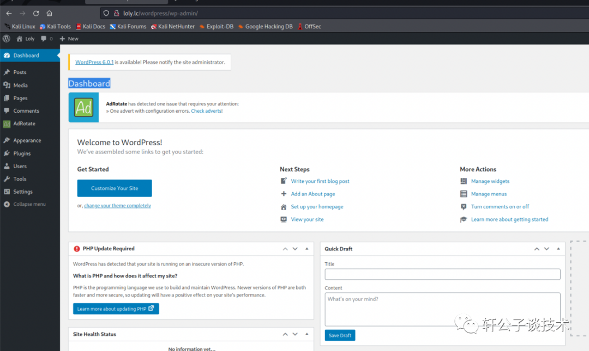Move PHP Update Required panel up

click(x=285, y=249)
